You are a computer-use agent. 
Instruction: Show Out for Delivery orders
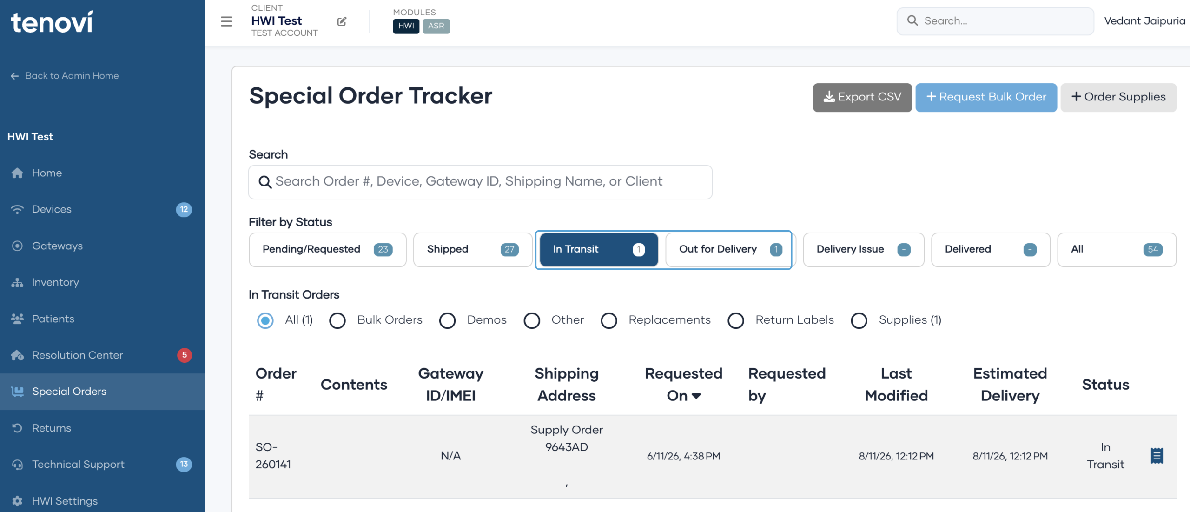pyautogui.click(x=728, y=250)
